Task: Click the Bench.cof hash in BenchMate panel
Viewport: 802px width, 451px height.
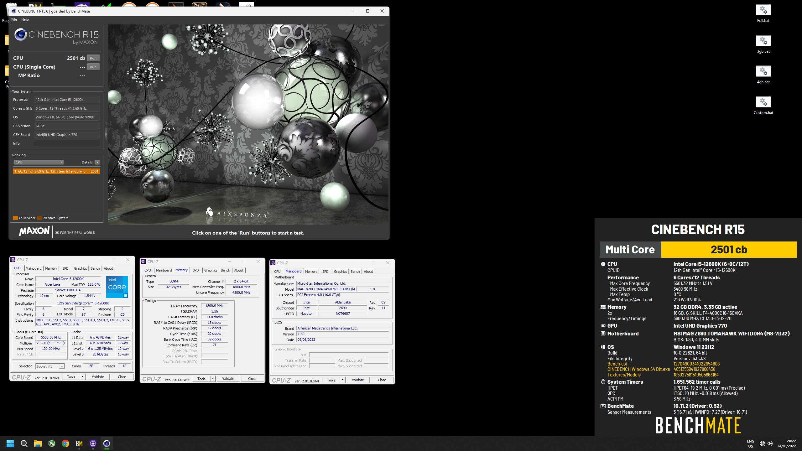Action: (x=696, y=364)
